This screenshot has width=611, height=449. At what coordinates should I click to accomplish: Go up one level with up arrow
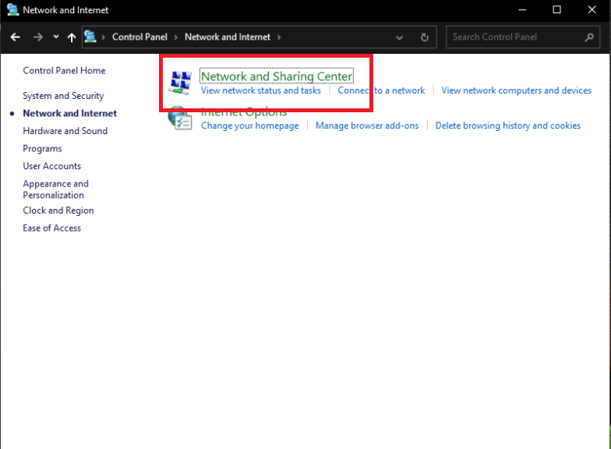click(72, 37)
